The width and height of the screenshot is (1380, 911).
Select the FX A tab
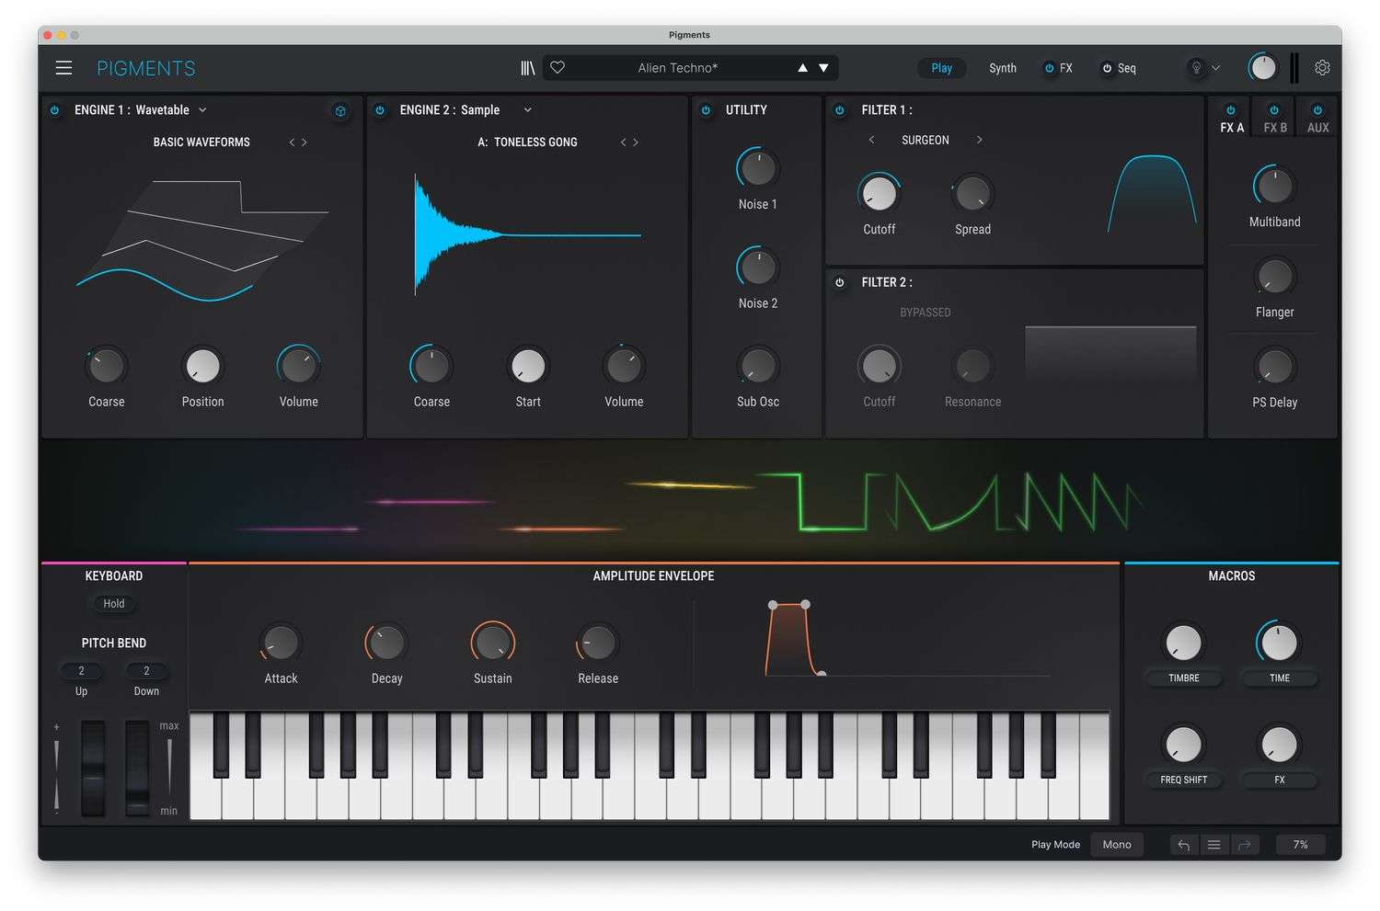click(1232, 128)
